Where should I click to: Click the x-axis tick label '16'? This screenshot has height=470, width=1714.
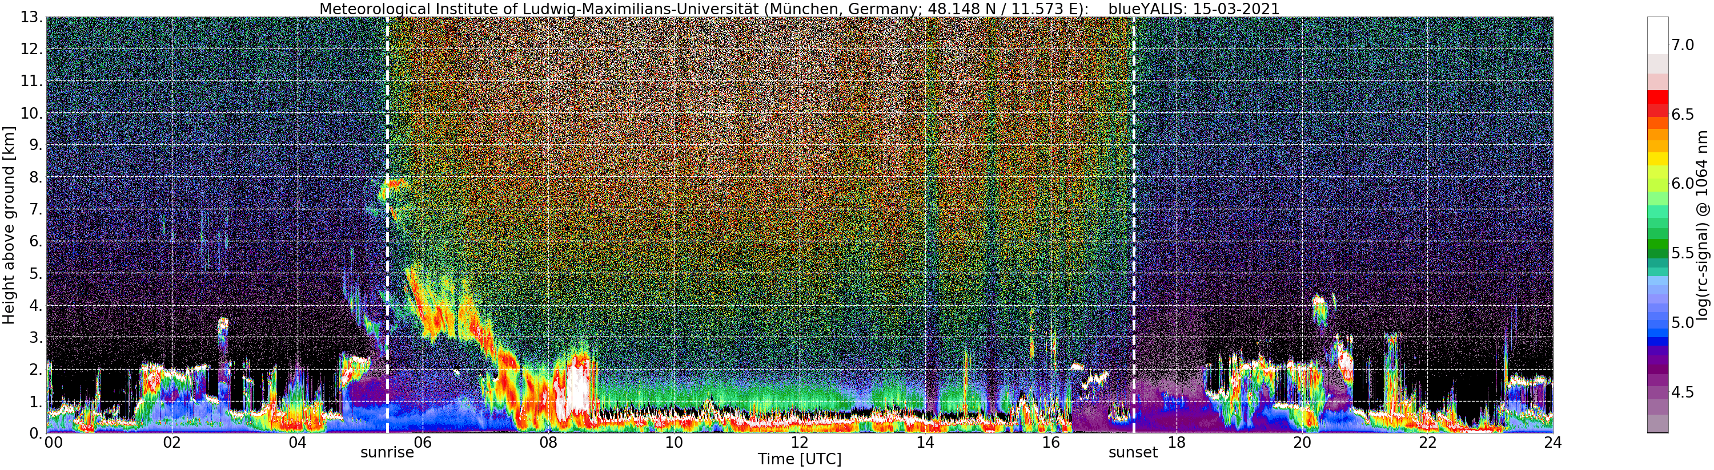point(1051,443)
